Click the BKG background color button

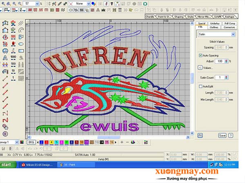[31, 142]
